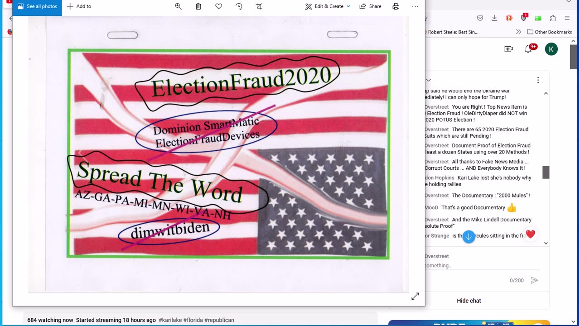Open the K account avatar menu
Viewport: 580px width, 326px height.
point(551,49)
